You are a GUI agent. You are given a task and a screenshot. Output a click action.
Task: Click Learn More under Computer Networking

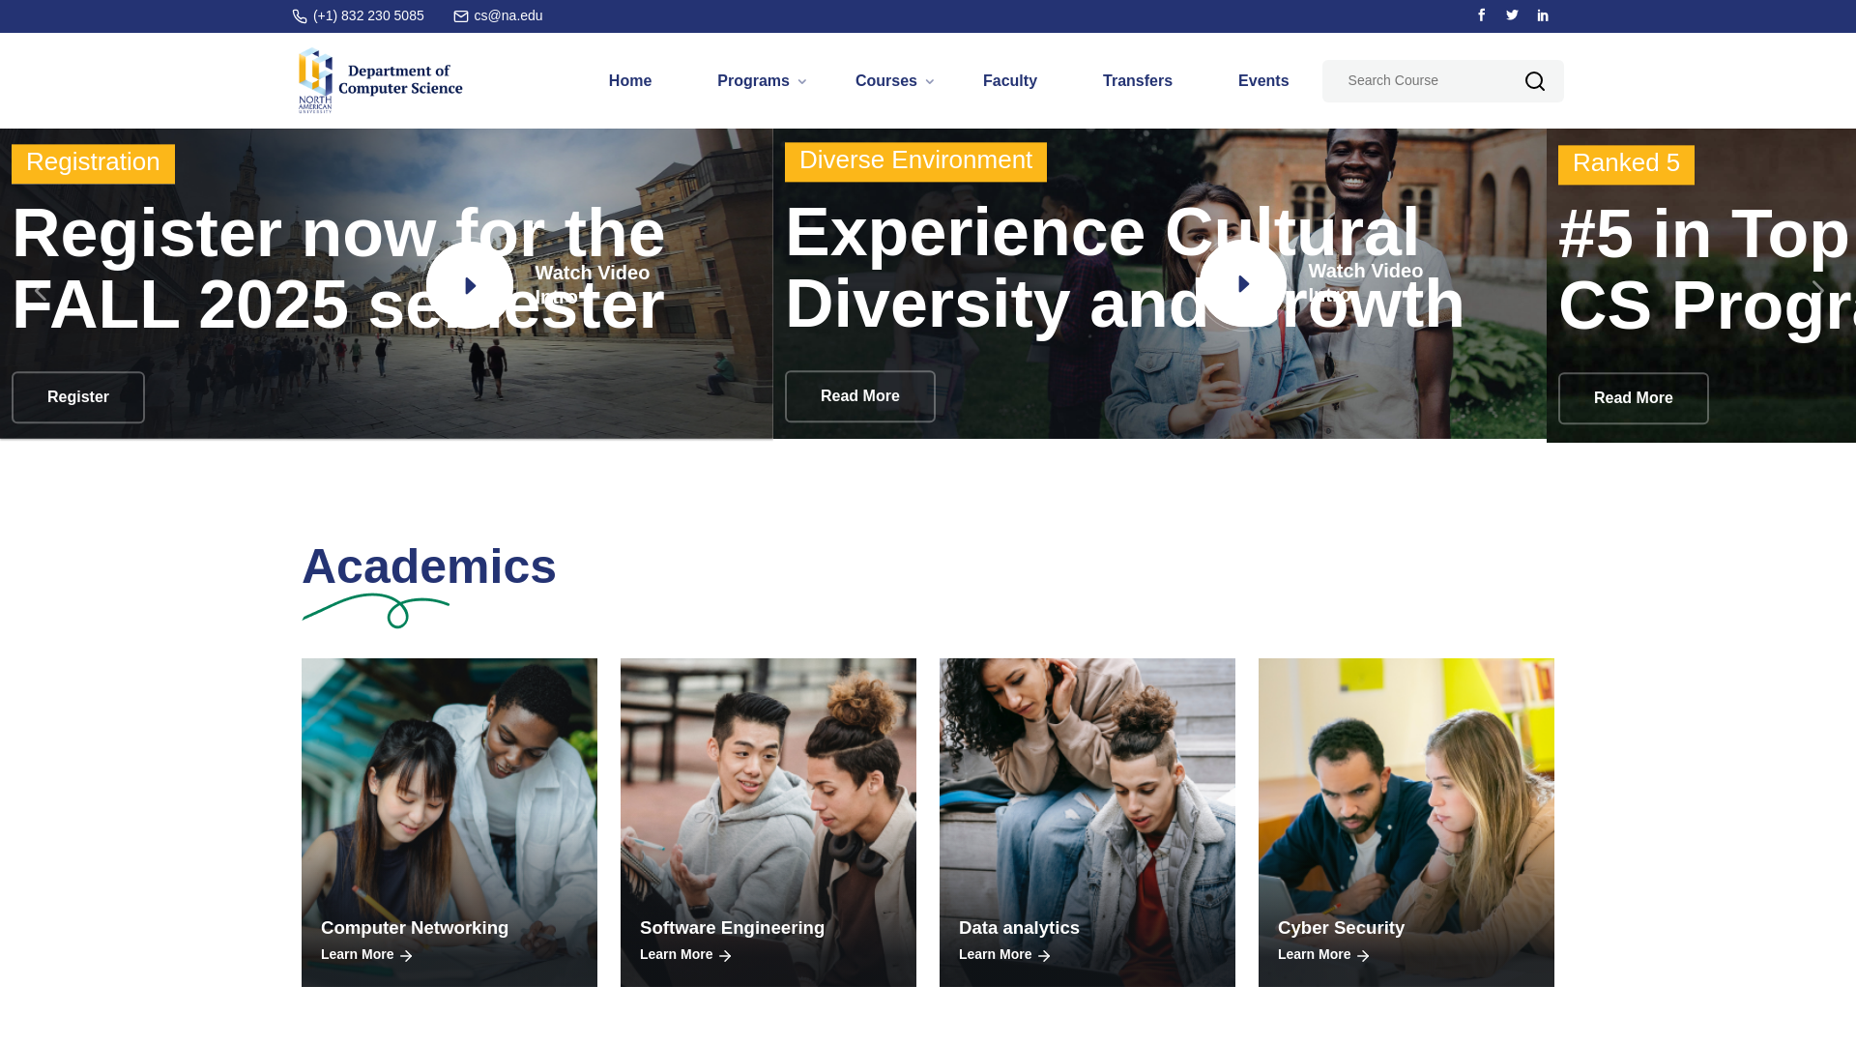pyautogui.click(x=358, y=955)
